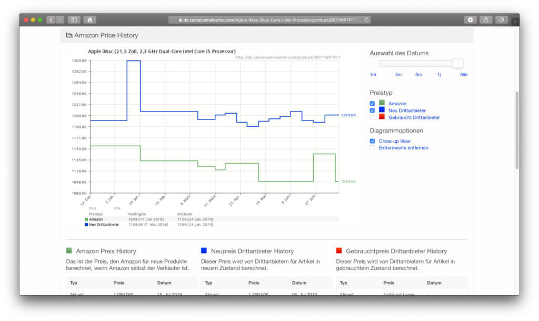The height and width of the screenshot is (321, 539).
Task: Show the Safari tab overview
Action: 501,19
